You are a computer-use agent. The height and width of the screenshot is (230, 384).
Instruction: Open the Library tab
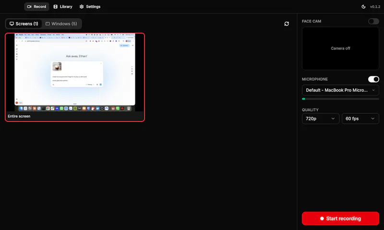point(63,7)
